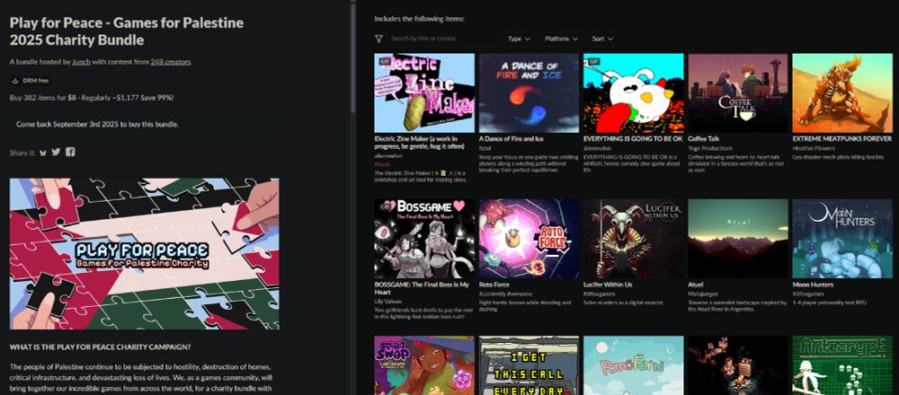Open the Type filter dropdown
This screenshot has height=395, width=899.
[519, 39]
